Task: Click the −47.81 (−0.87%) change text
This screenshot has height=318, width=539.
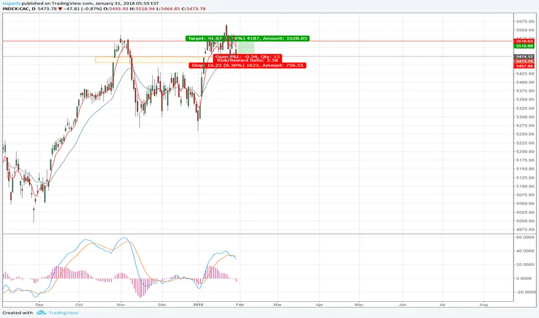Action: 83,9
